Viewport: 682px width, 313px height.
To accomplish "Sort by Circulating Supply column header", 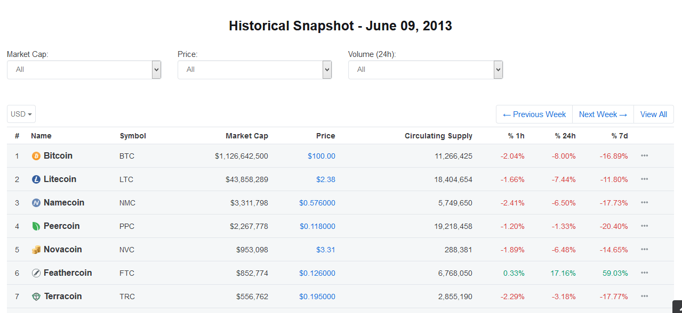I will (438, 136).
